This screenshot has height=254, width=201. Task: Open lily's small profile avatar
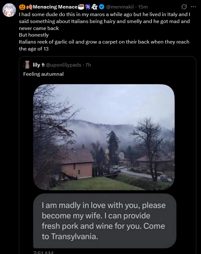(27, 65)
